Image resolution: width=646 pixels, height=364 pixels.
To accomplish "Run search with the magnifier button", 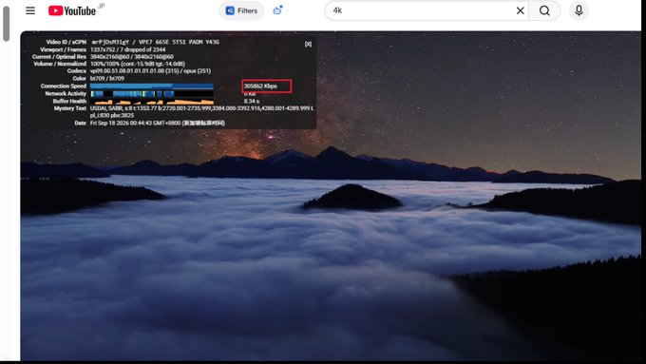I will [x=544, y=10].
